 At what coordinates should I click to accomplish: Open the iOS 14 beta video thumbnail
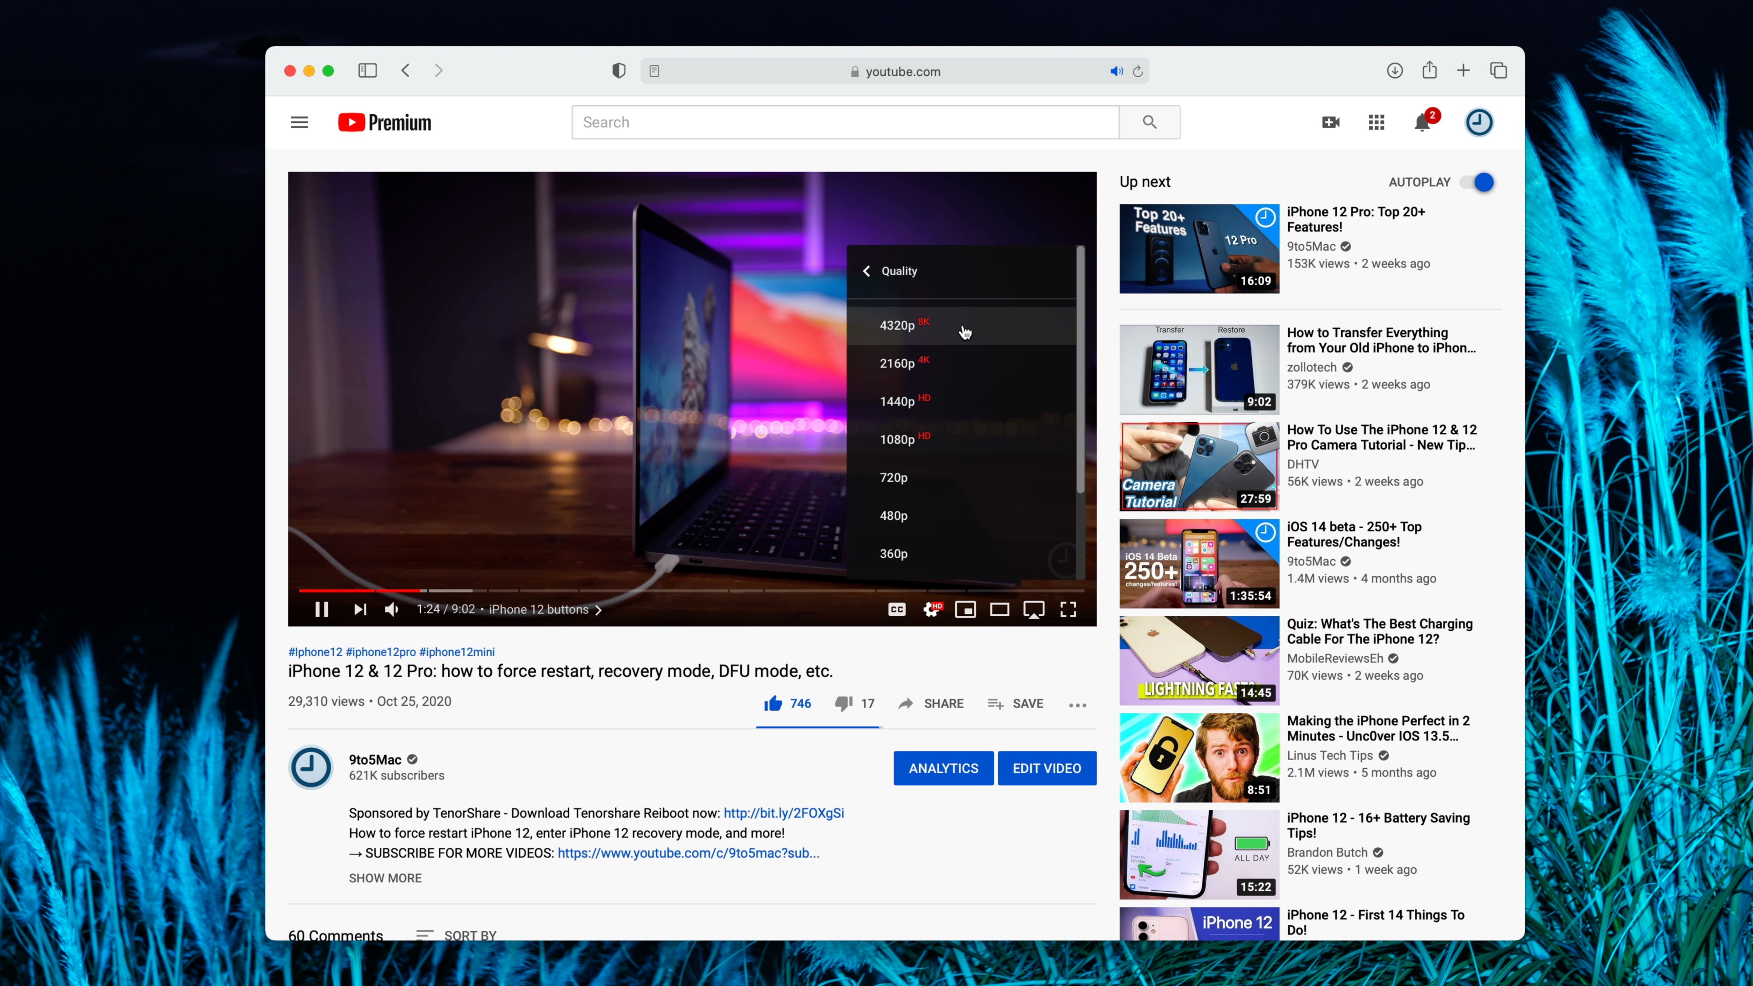coord(1199,563)
